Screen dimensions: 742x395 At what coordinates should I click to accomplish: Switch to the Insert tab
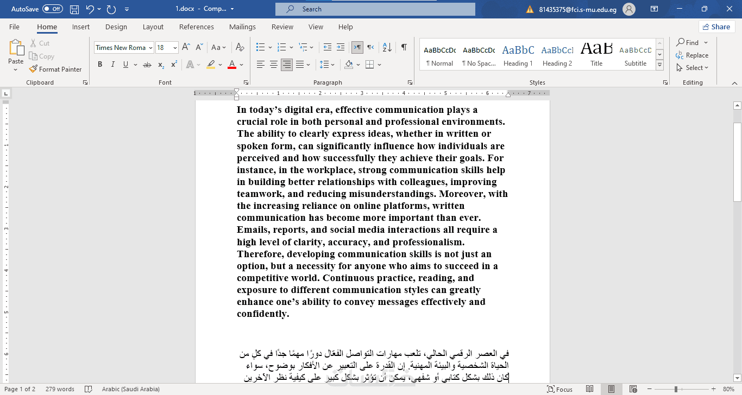(81, 27)
